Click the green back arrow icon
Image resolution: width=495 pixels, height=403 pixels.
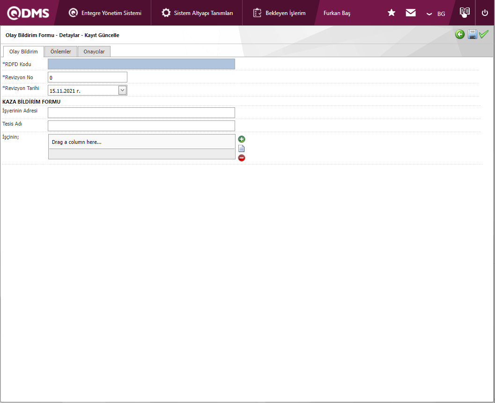coord(460,34)
